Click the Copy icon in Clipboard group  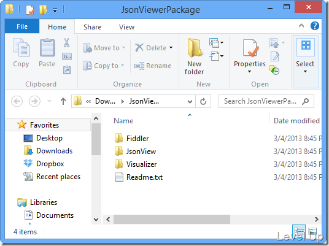click(x=21, y=47)
